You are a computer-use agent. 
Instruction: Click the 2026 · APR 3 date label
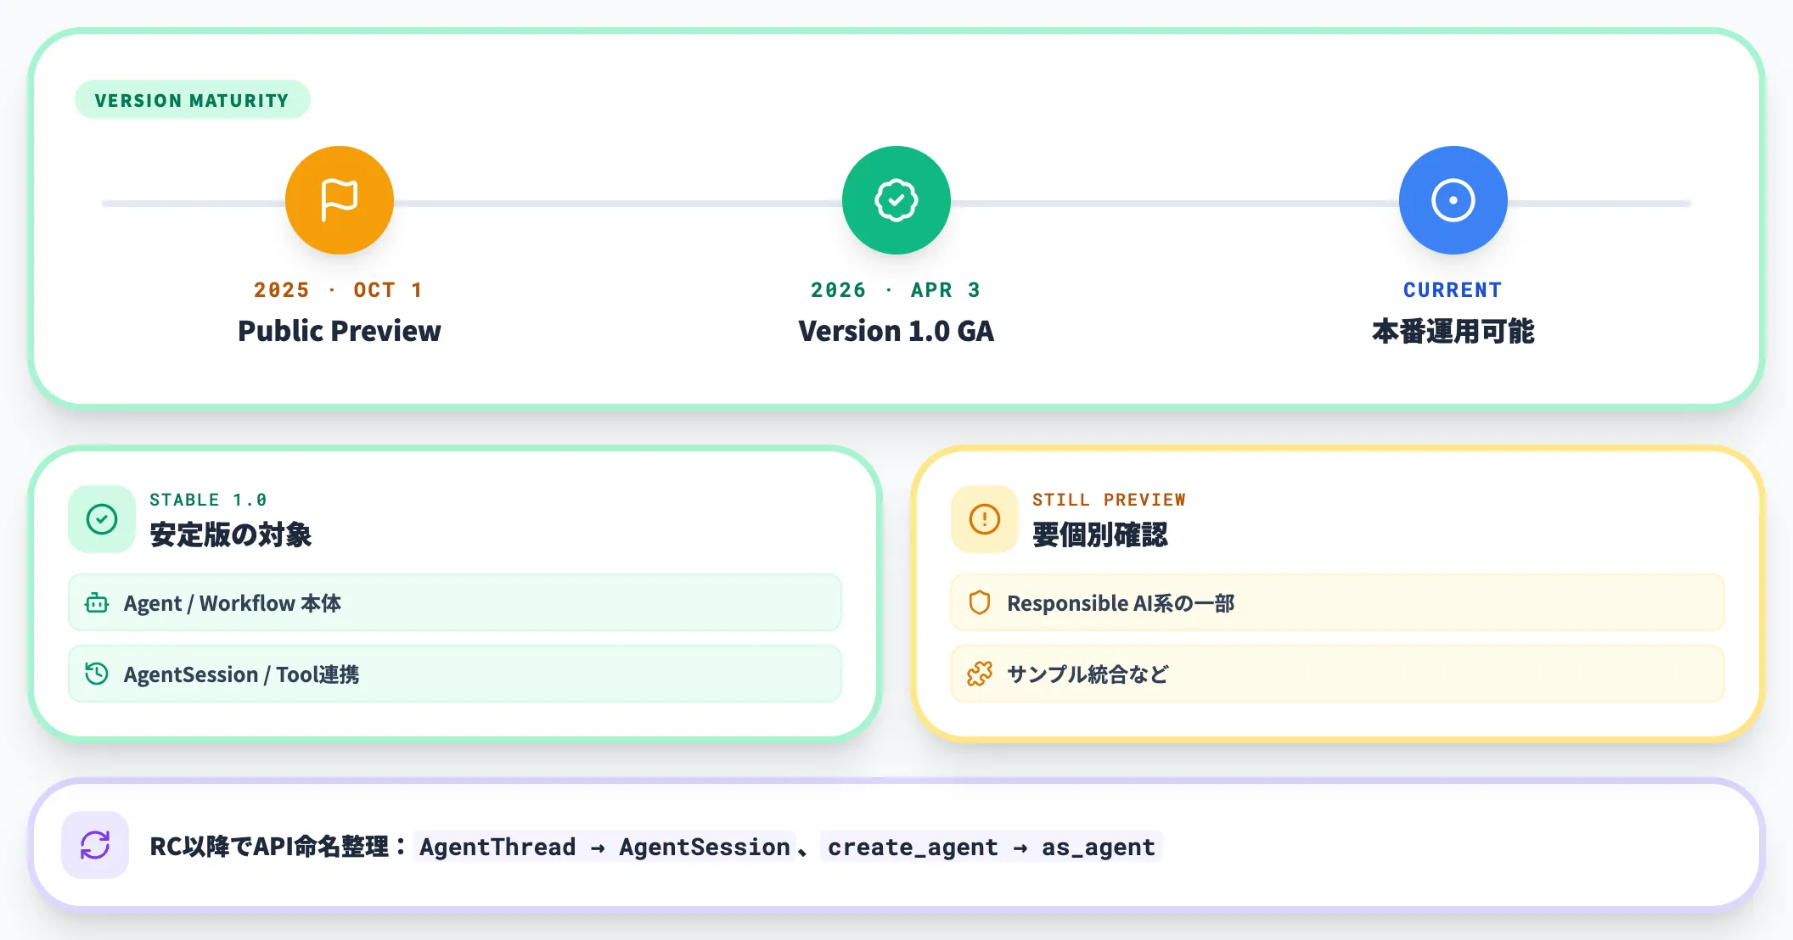[x=896, y=290]
